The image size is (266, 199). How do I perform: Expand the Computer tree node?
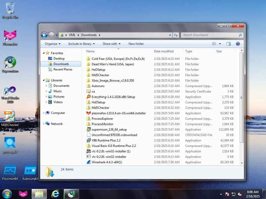point(44,113)
